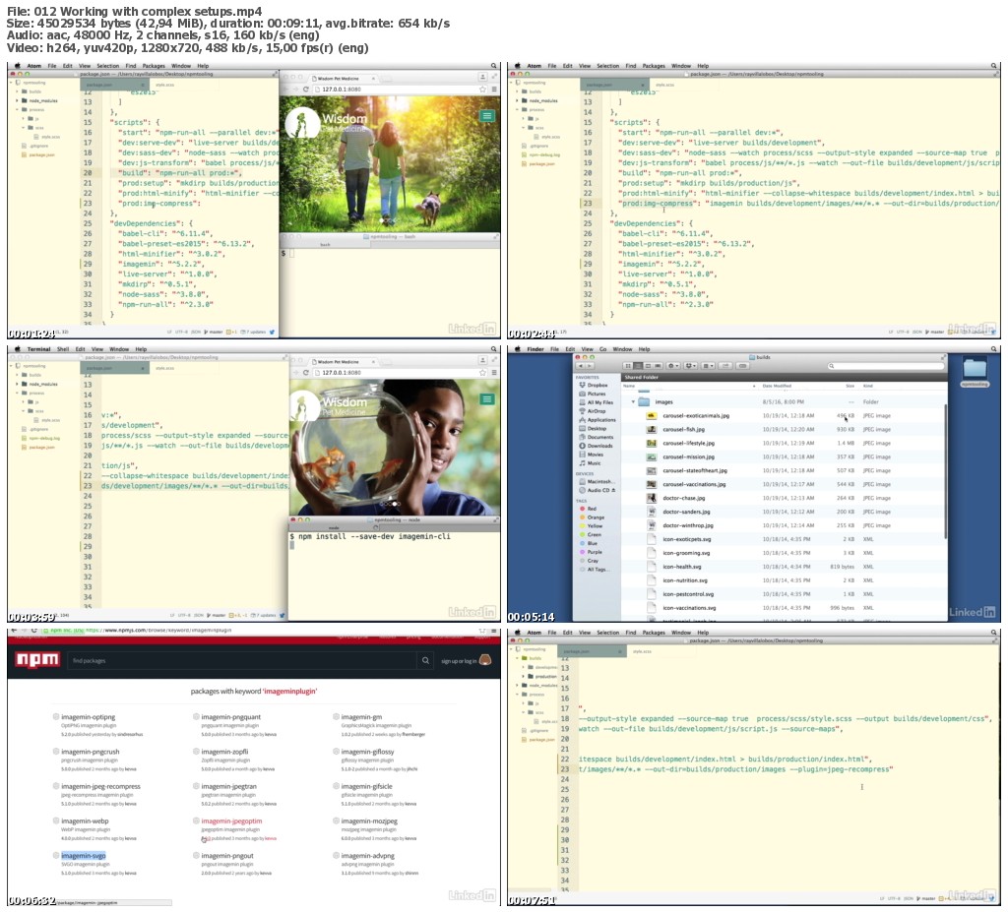Open the Finder Dropbox toolbar dropdown
Screen dimensions: 1008x912
[x=690, y=366]
